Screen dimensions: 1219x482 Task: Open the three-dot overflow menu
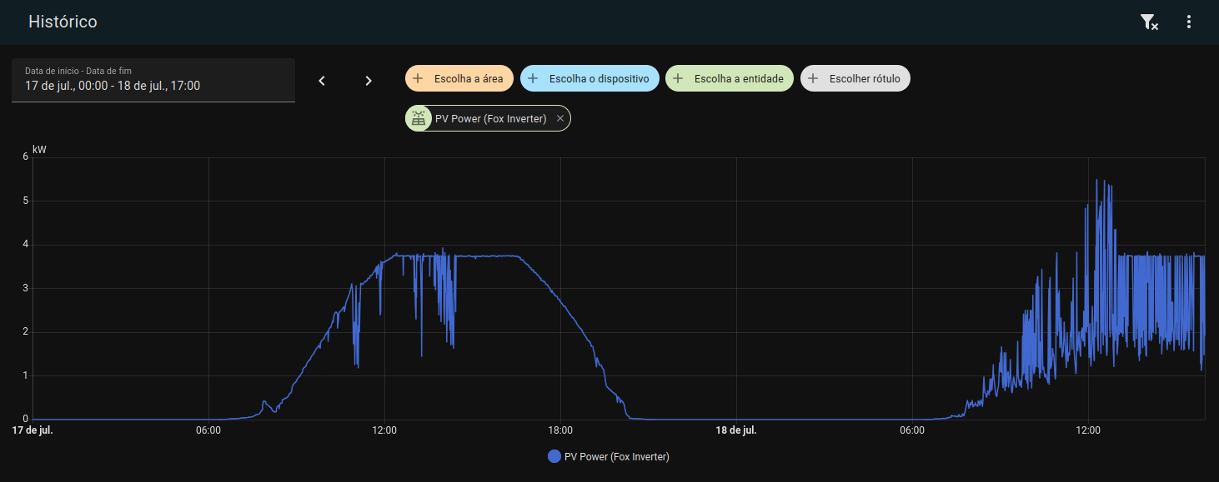click(x=1189, y=22)
